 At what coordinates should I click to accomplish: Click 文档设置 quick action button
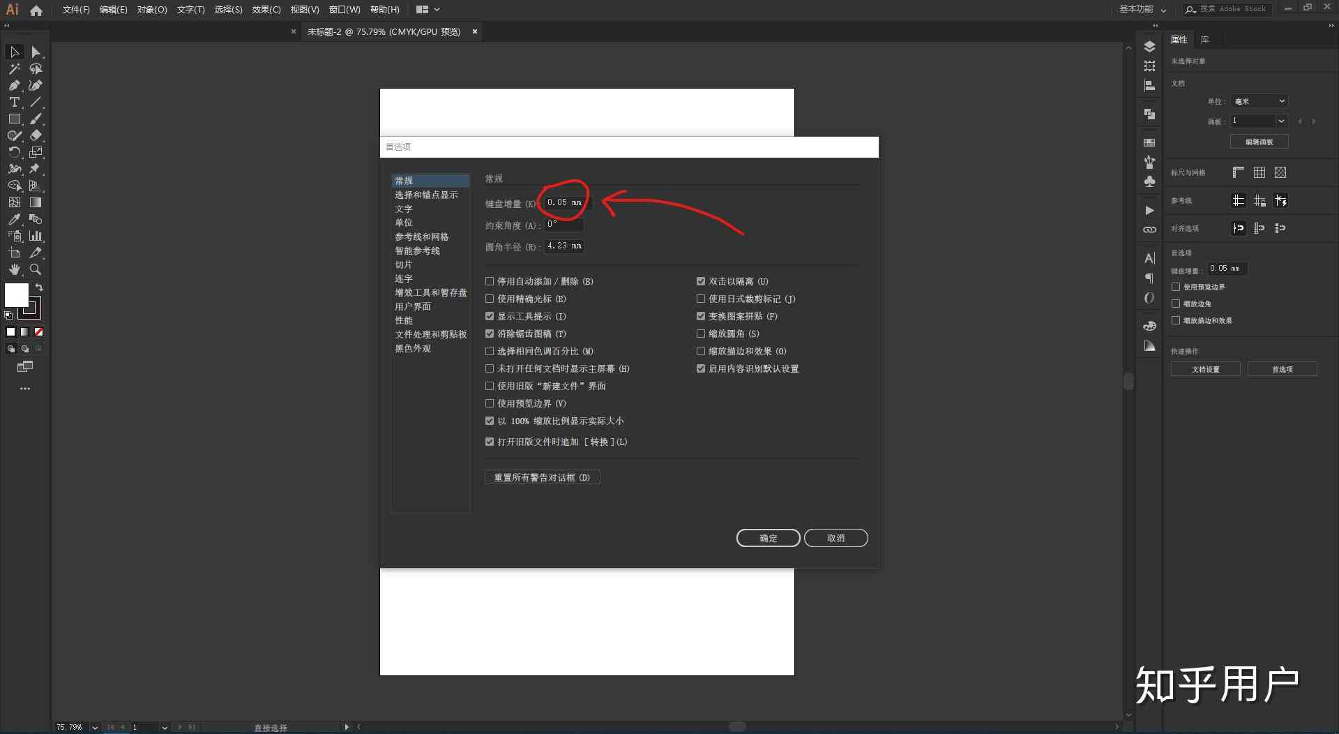pos(1205,369)
